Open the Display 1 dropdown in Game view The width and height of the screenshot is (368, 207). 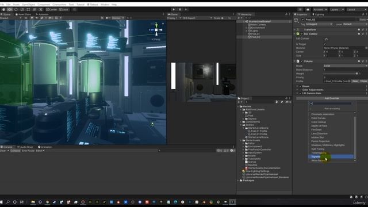click(174, 18)
